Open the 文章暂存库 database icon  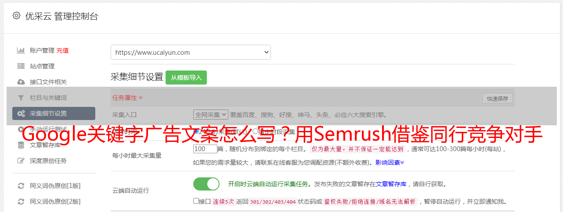coord(21,145)
